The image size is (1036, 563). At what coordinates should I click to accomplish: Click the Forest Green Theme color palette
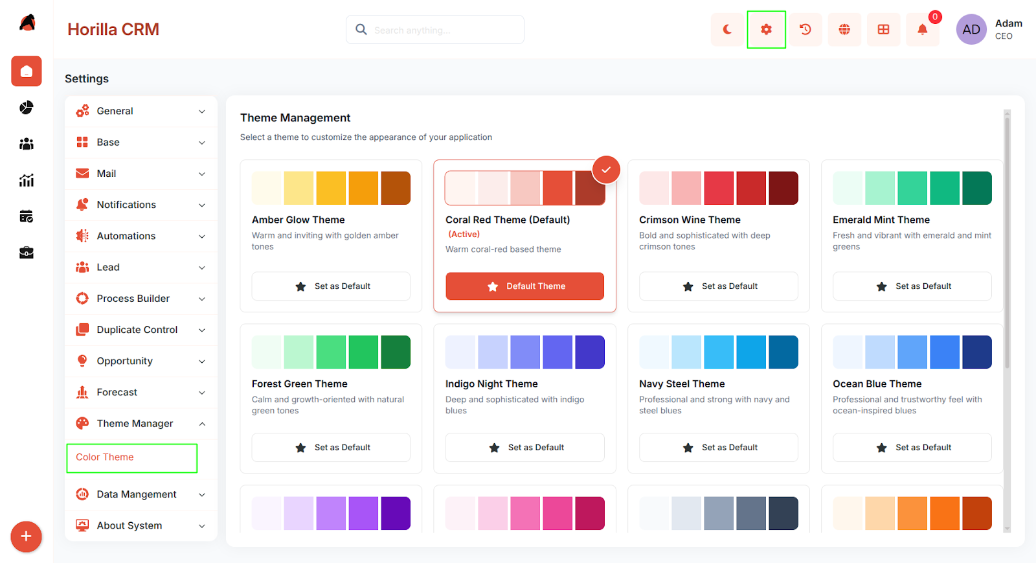(331, 352)
